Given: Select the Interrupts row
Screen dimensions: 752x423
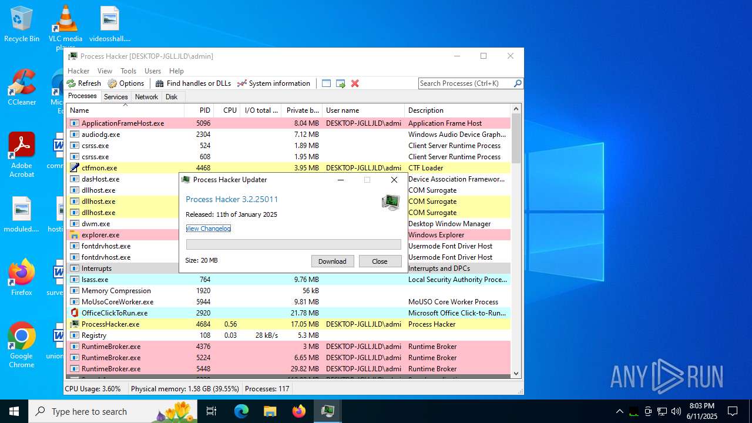Looking at the screenshot, I should [x=288, y=268].
